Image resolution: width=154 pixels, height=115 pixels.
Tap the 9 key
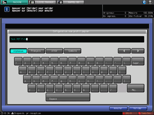[x=91, y=61]
